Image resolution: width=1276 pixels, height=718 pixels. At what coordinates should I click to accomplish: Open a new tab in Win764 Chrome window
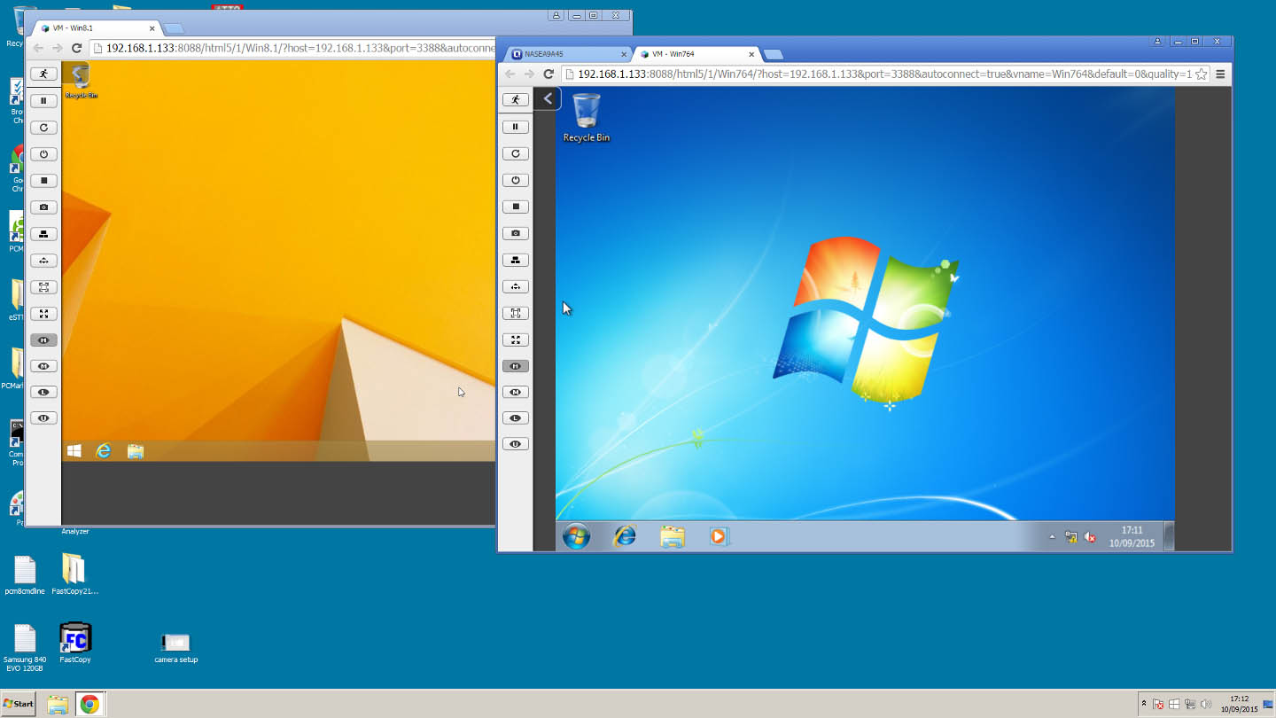[773, 55]
